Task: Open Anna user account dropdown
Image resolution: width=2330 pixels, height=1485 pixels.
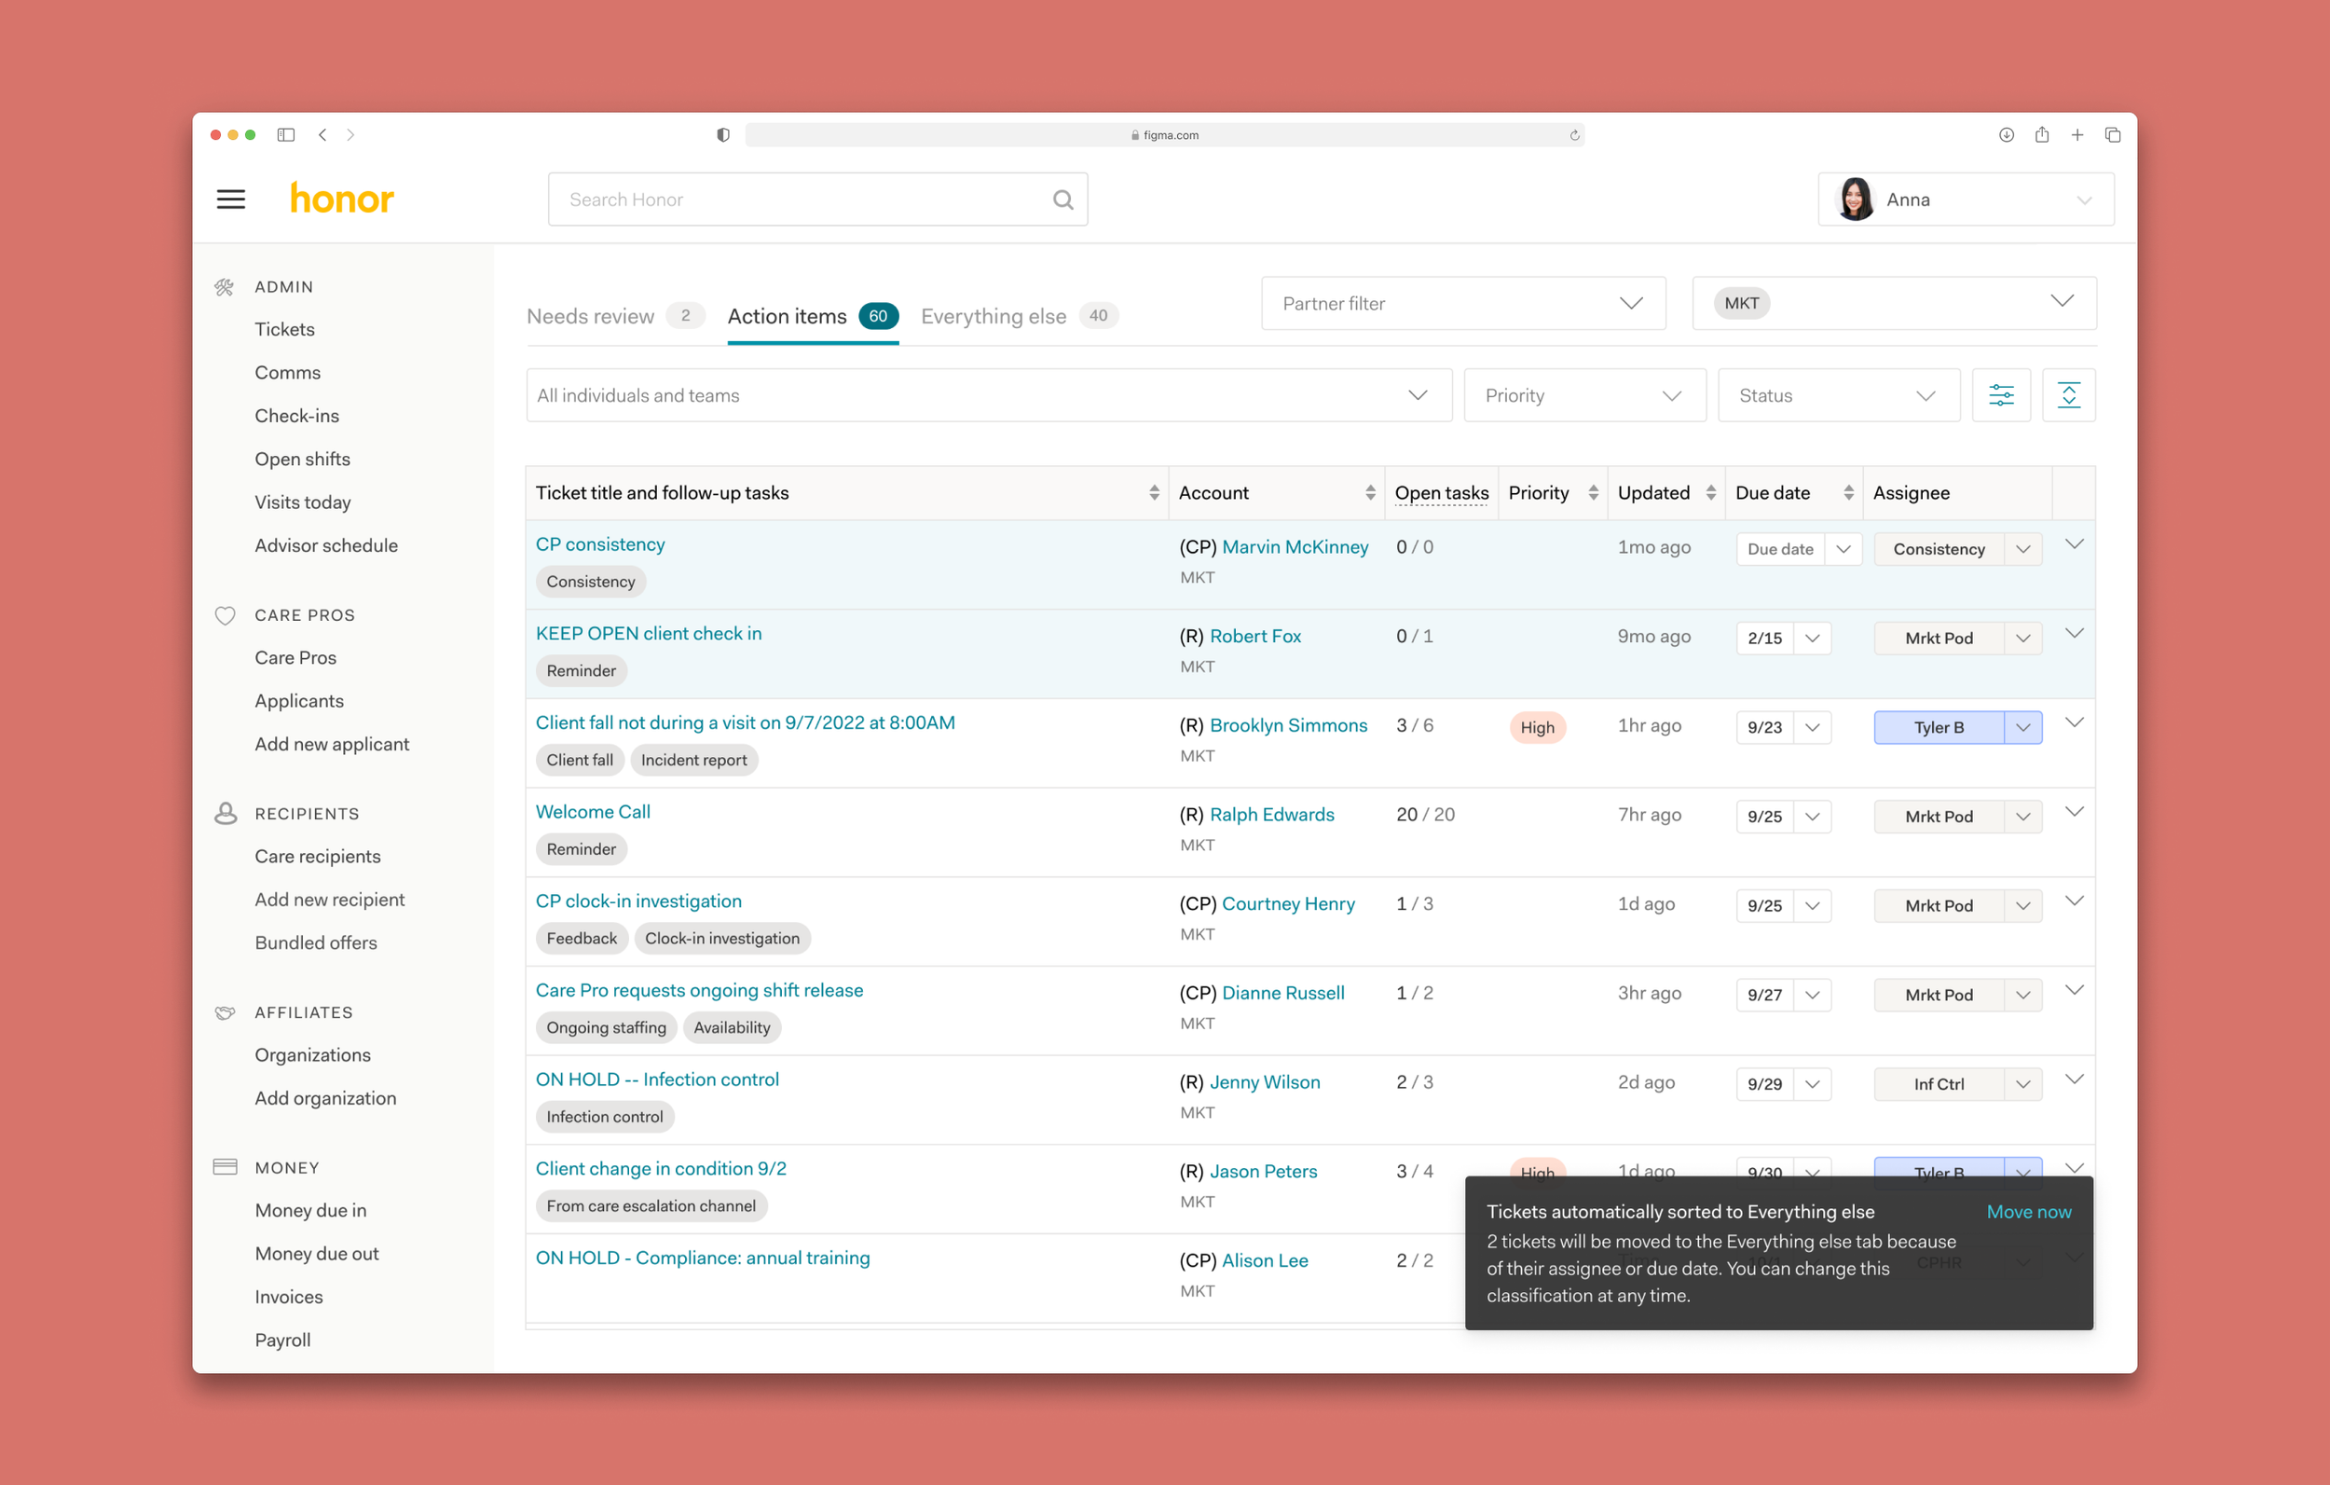Action: [1966, 199]
